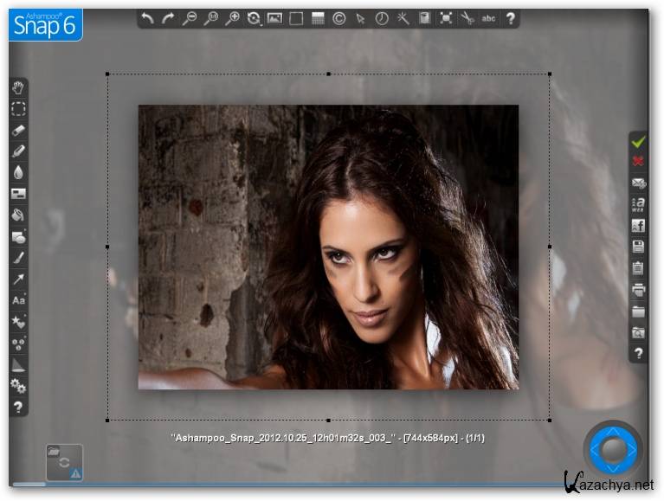Open the gears settings in left toolbar
The height and width of the screenshot is (501, 664).
coord(18,386)
